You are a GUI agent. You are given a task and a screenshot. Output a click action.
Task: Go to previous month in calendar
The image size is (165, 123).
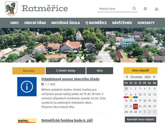tap(127, 77)
